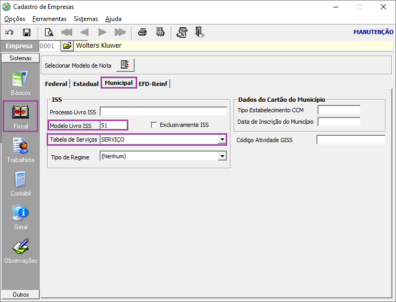This screenshot has height=302, width=396.
Task: Click the Modelo Livro ISS field
Action: click(x=114, y=125)
